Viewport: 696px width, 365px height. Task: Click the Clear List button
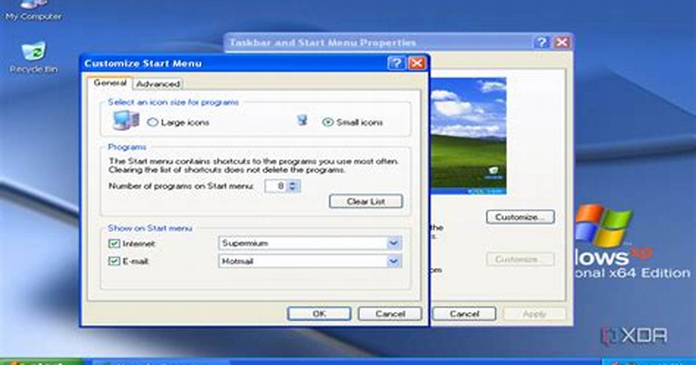coord(366,201)
